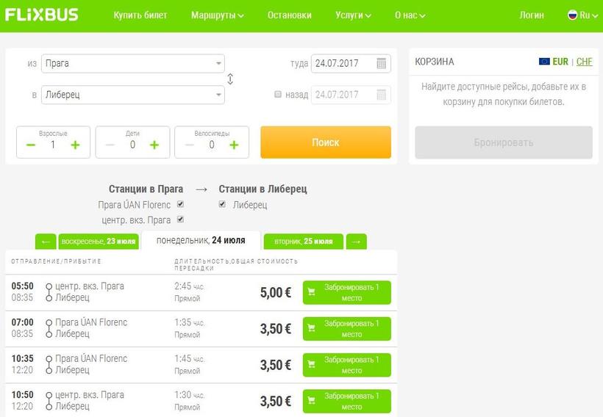The width and height of the screenshot is (603, 417).
Task: Click cart icon on 10:35 trip
Action: [312, 364]
